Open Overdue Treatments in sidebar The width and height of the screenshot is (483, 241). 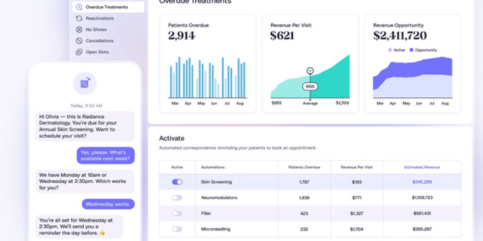click(108, 7)
